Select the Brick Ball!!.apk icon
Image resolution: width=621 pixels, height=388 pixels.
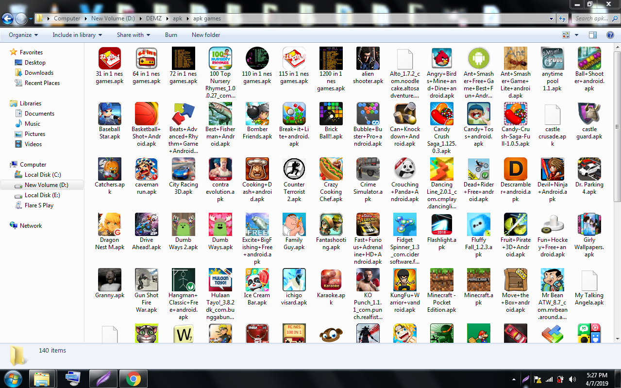[x=331, y=114]
